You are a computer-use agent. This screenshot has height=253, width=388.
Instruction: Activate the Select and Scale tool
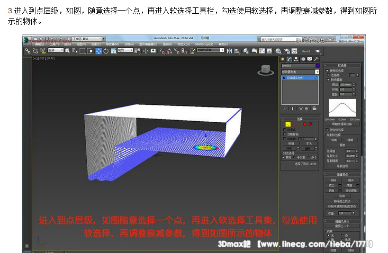113,51
